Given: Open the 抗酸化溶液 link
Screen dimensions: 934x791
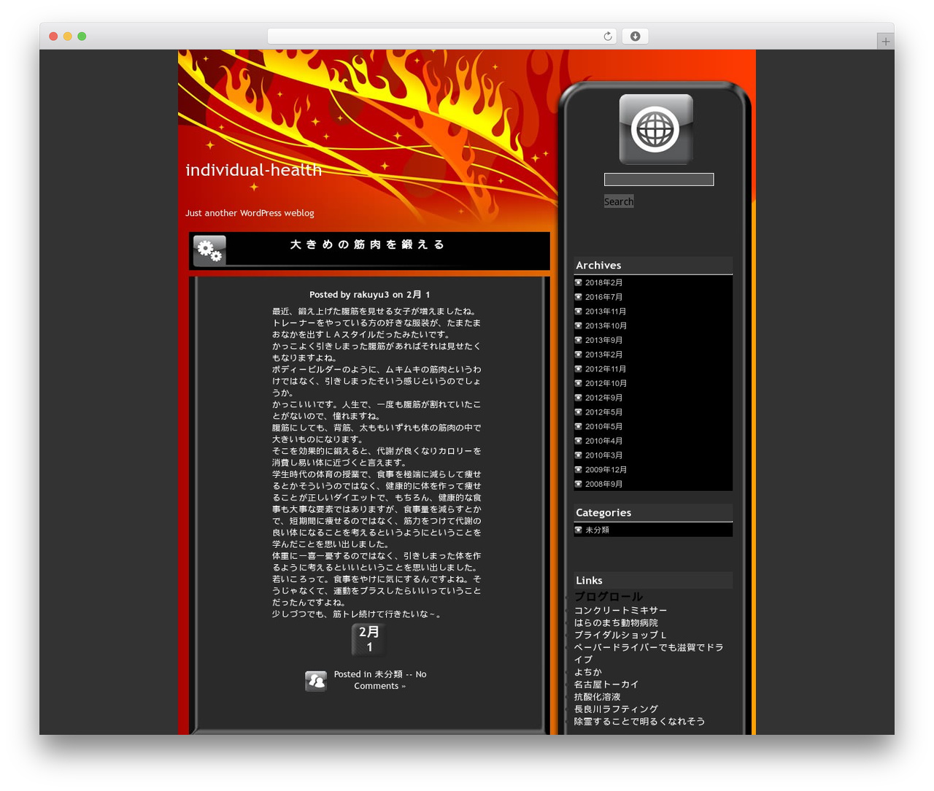Looking at the screenshot, I should click(x=598, y=697).
